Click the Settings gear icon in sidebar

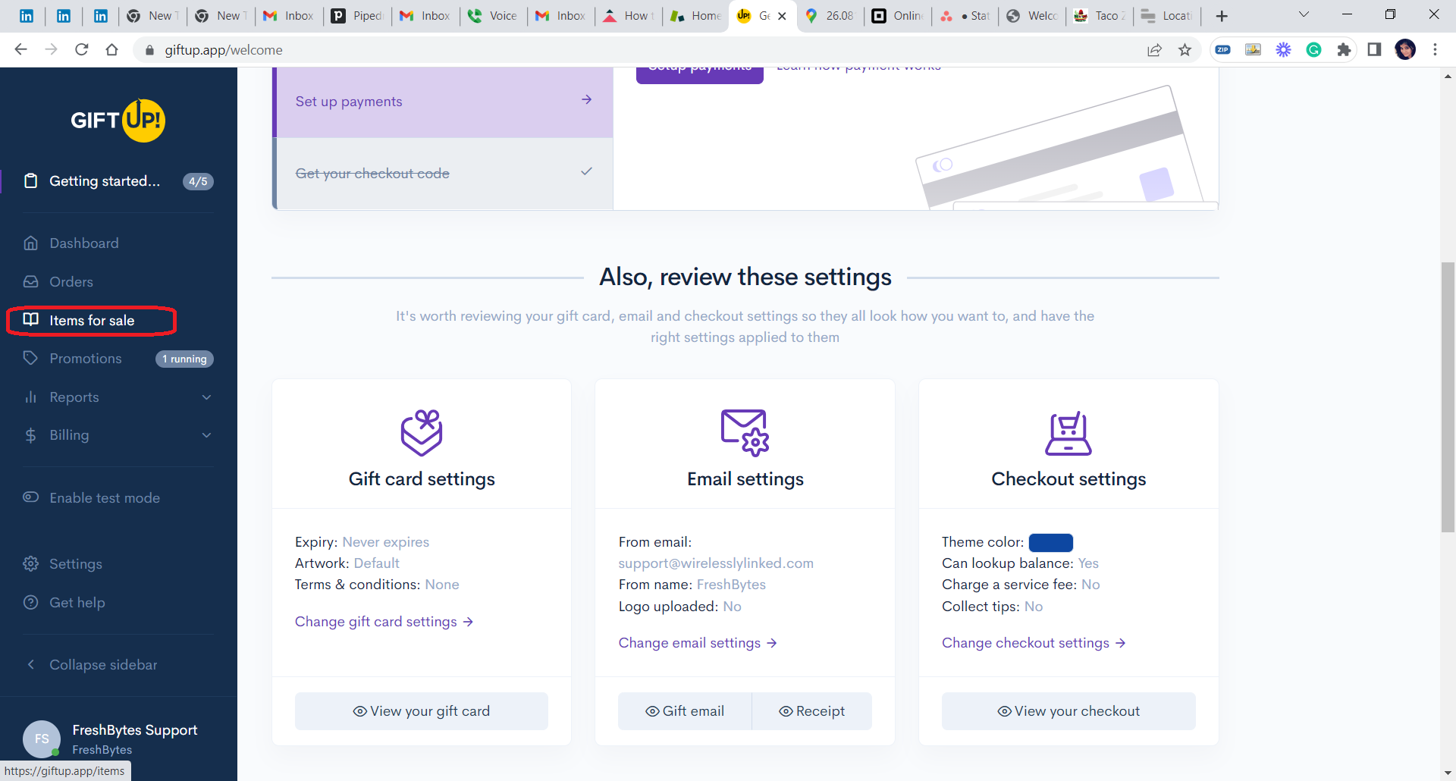(x=30, y=563)
